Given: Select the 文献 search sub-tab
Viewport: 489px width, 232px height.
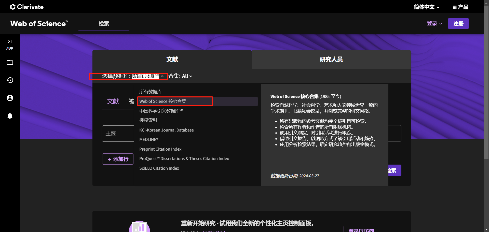Looking at the screenshot, I should 113,101.
